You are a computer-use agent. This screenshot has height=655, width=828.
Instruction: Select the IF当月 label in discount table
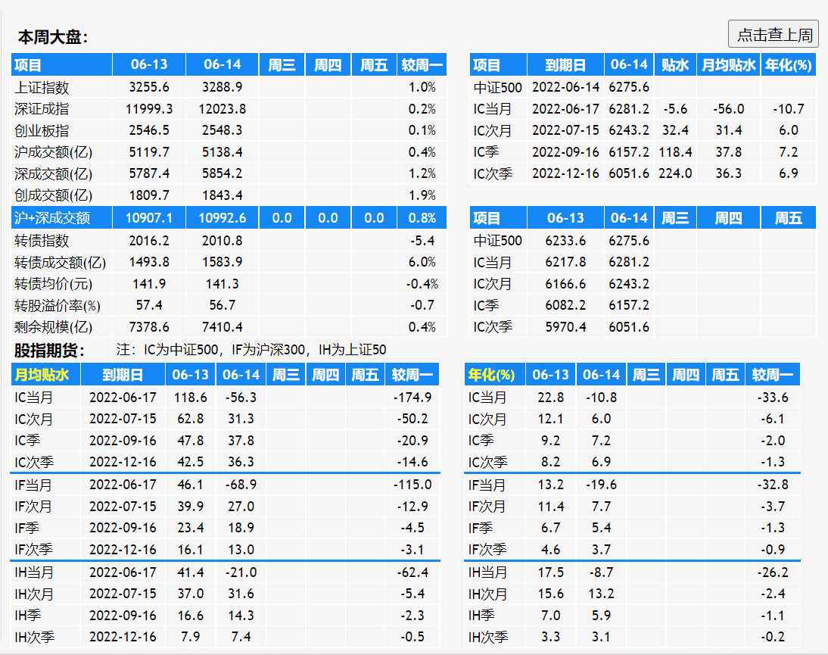click(33, 485)
